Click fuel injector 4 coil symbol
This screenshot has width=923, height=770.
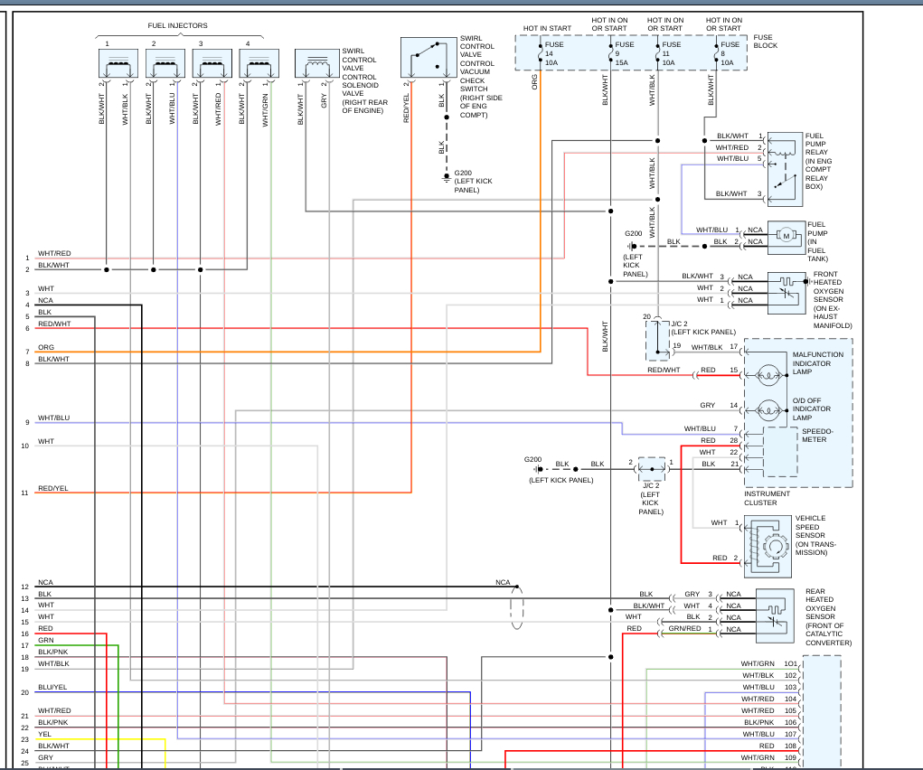[x=259, y=63]
